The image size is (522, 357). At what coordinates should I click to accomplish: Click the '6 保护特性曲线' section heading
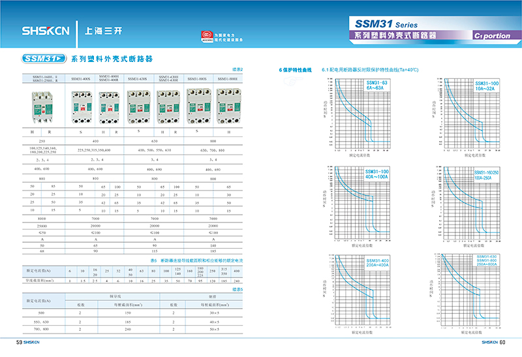[296, 69]
